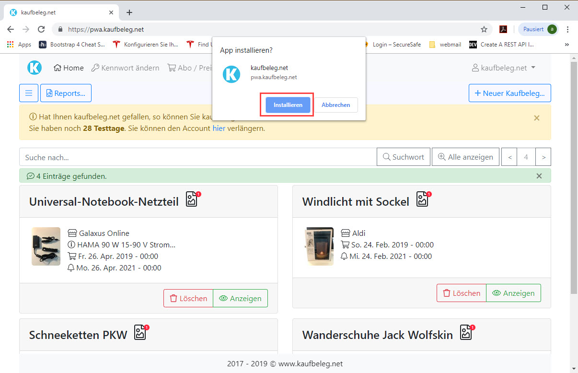Go to Kennwort ändern in navbar

point(125,68)
